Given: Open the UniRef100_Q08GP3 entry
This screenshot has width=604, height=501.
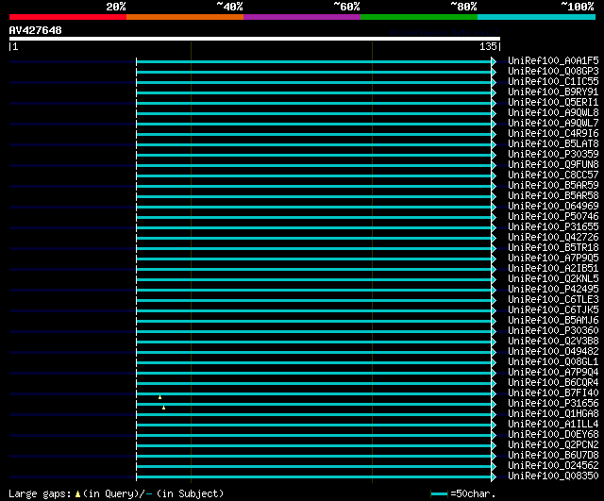Looking at the screenshot, I should pyautogui.click(x=553, y=72).
